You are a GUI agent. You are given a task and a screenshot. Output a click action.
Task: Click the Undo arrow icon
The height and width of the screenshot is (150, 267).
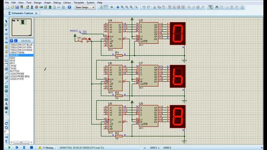pyautogui.click(x=144, y=7)
